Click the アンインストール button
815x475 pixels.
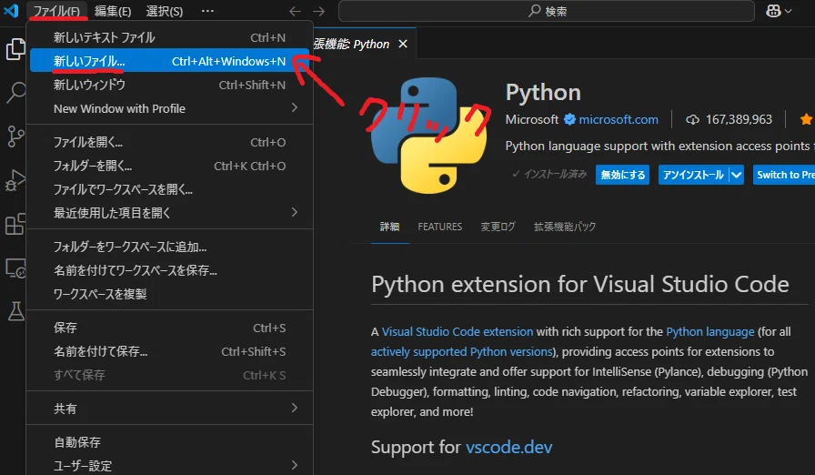point(693,175)
